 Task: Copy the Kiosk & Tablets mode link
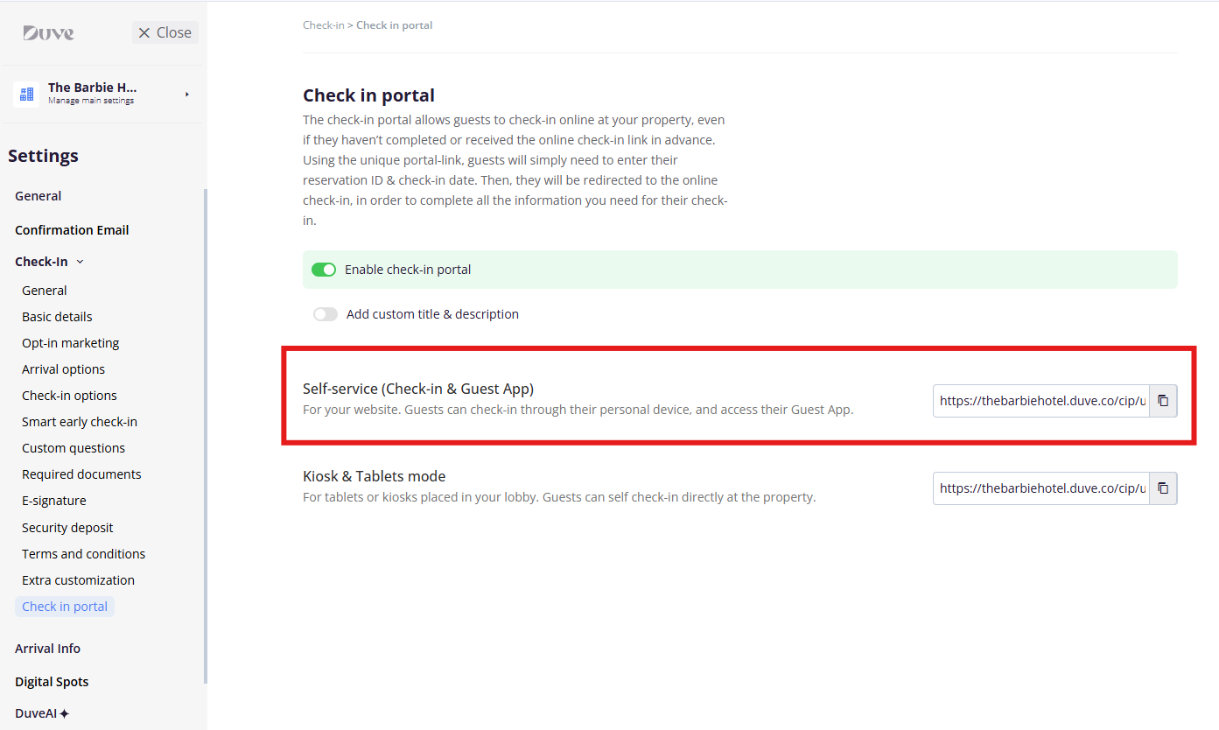click(1163, 488)
